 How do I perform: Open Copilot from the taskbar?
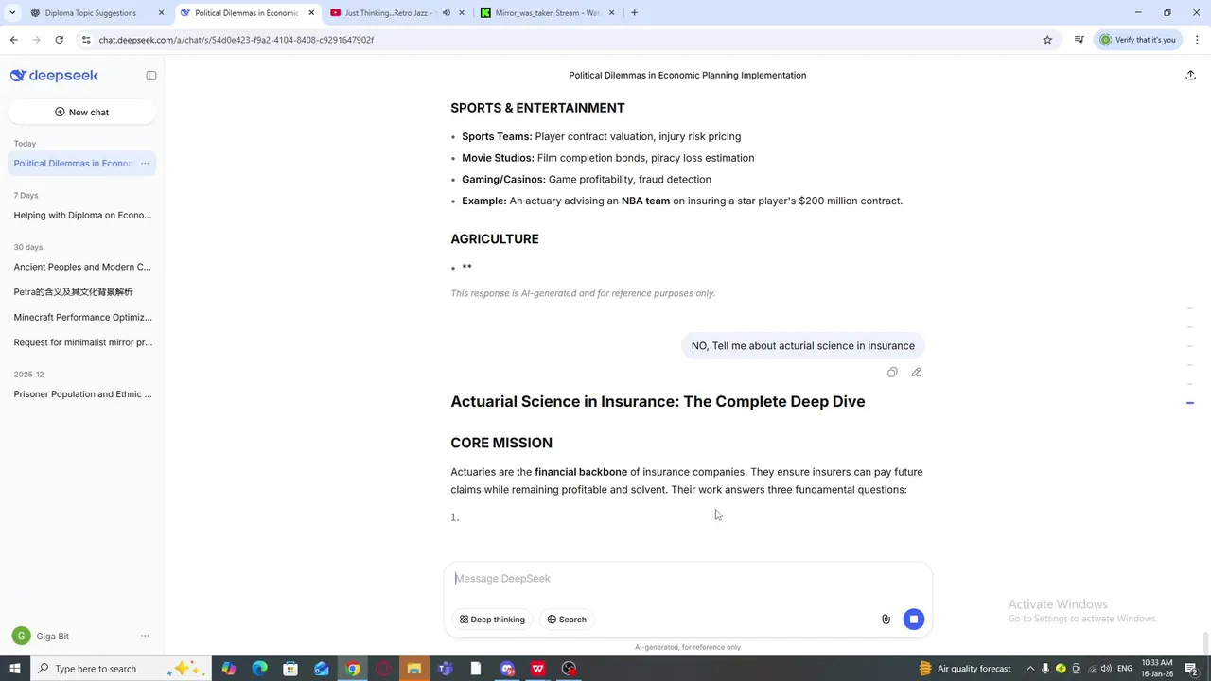tap(229, 669)
